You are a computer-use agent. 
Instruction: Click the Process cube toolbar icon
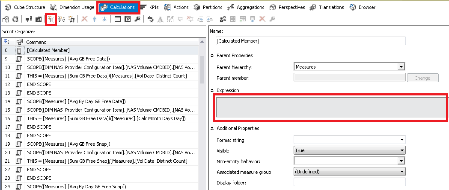(x=6, y=19)
